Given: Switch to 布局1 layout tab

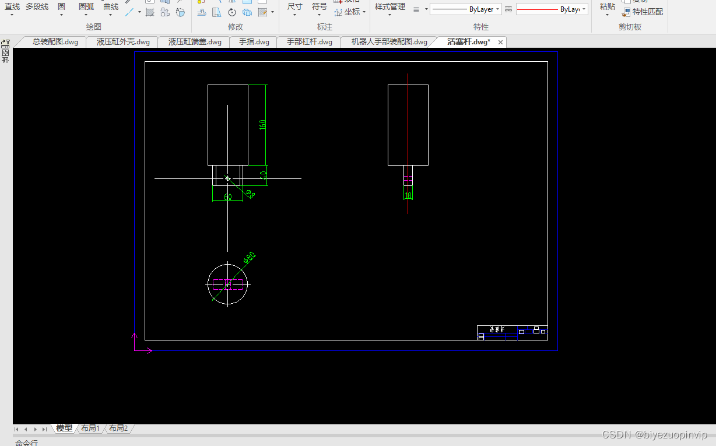Looking at the screenshot, I should click(x=90, y=429).
